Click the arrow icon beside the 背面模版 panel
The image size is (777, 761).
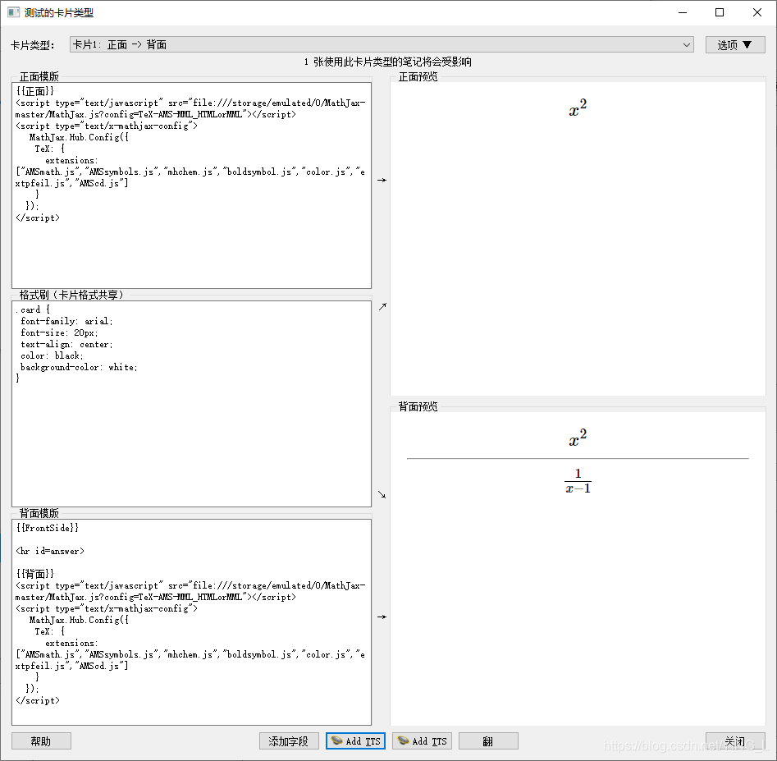[x=381, y=617]
